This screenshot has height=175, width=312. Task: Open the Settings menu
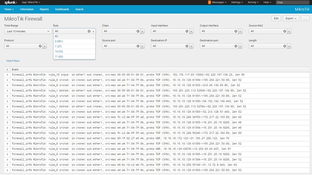pyautogui.click(x=237, y=2)
